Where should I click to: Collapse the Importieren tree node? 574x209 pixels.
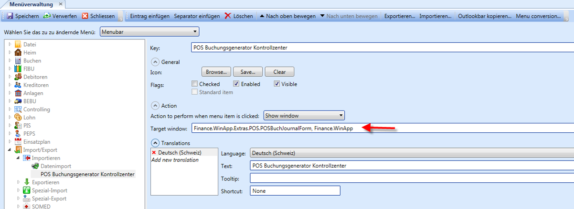click(x=19, y=158)
